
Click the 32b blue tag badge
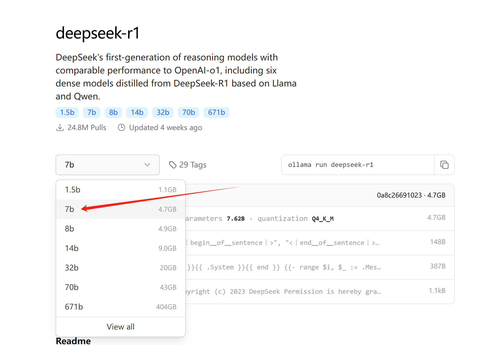pos(163,112)
